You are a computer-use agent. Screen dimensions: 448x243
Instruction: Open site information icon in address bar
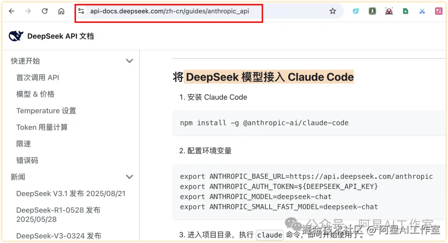[x=81, y=11]
